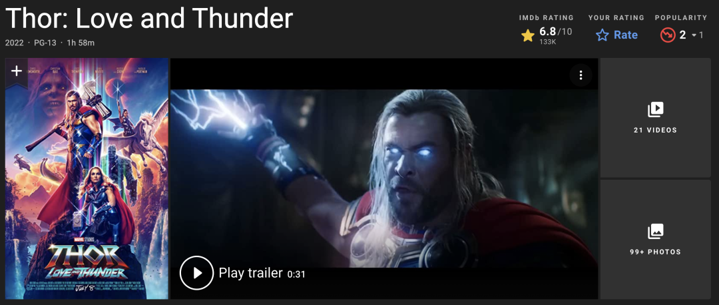Click the blue 'Rate' text
This screenshot has height=305, width=719.
coord(625,35)
